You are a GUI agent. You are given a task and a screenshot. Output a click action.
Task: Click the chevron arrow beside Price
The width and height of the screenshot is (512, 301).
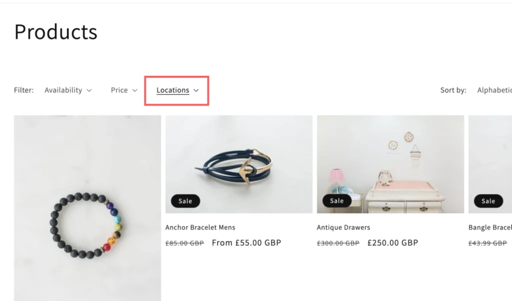click(134, 90)
